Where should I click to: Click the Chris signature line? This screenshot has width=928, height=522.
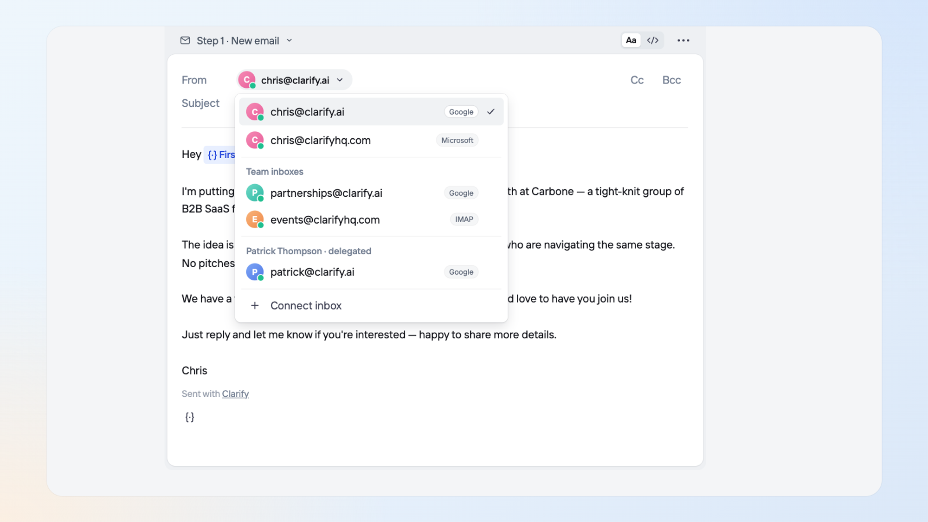(x=194, y=370)
